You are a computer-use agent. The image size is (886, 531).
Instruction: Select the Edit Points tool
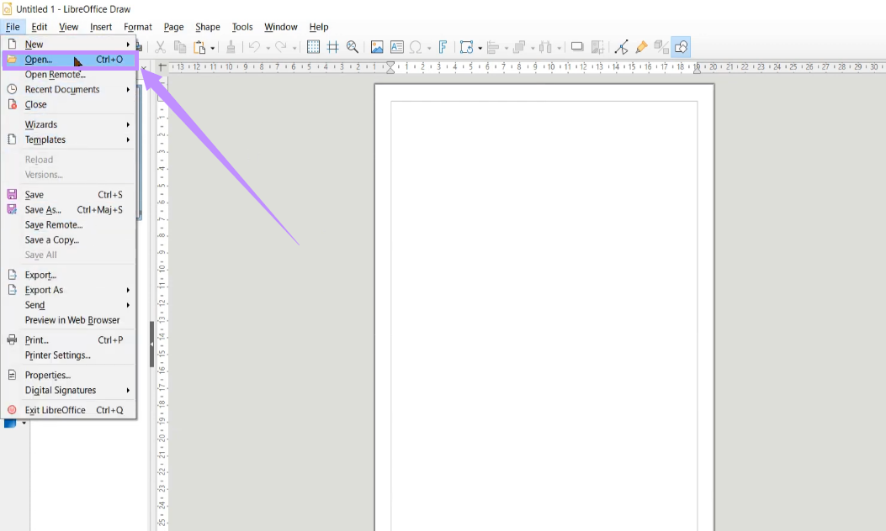click(x=622, y=46)
